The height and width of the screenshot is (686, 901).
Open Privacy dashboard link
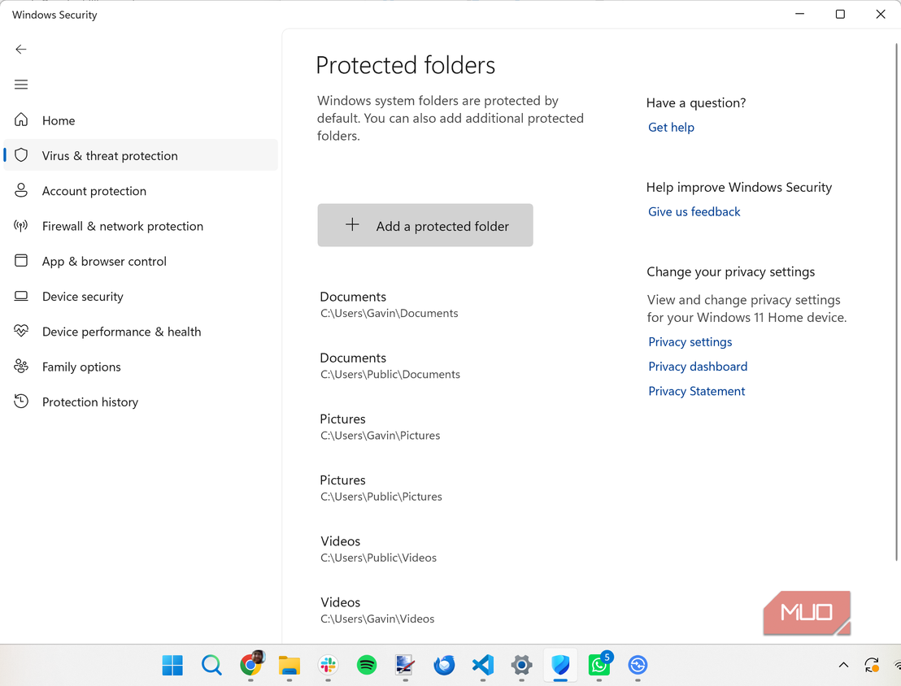(x=698, y=367)
